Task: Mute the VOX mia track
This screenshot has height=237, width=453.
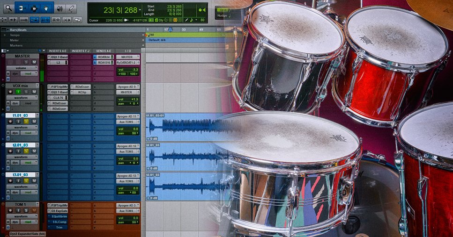Action: click(34, 92)
